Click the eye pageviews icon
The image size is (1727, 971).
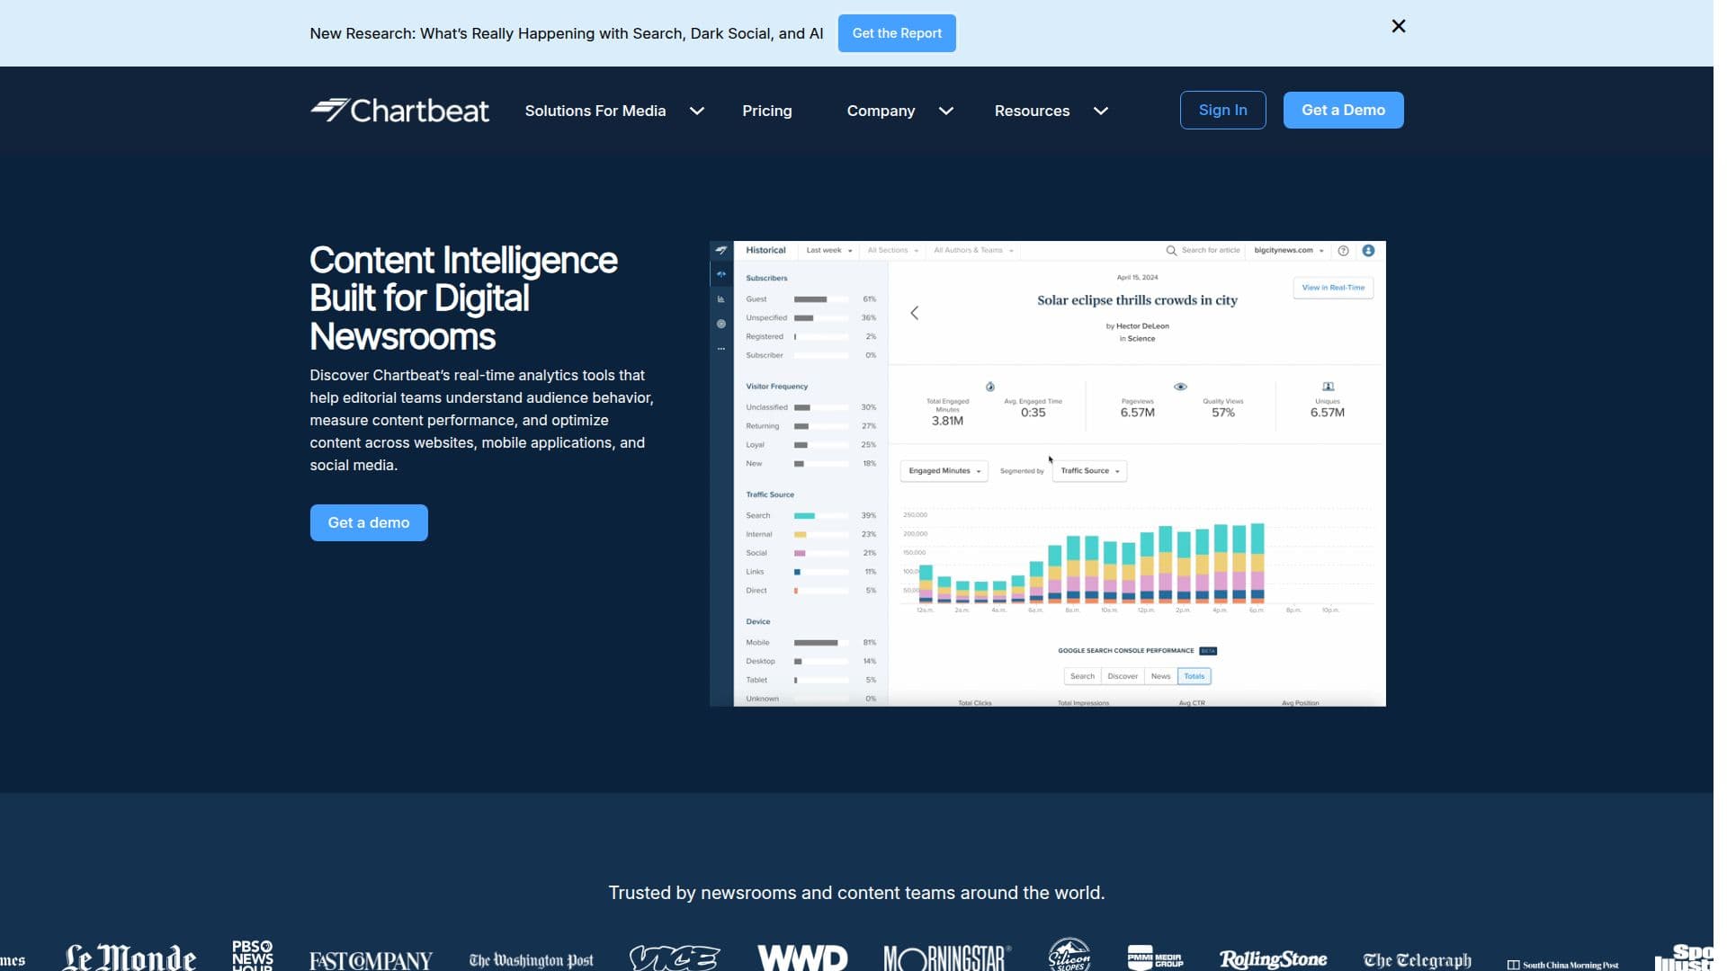[x=1180, y=387]
